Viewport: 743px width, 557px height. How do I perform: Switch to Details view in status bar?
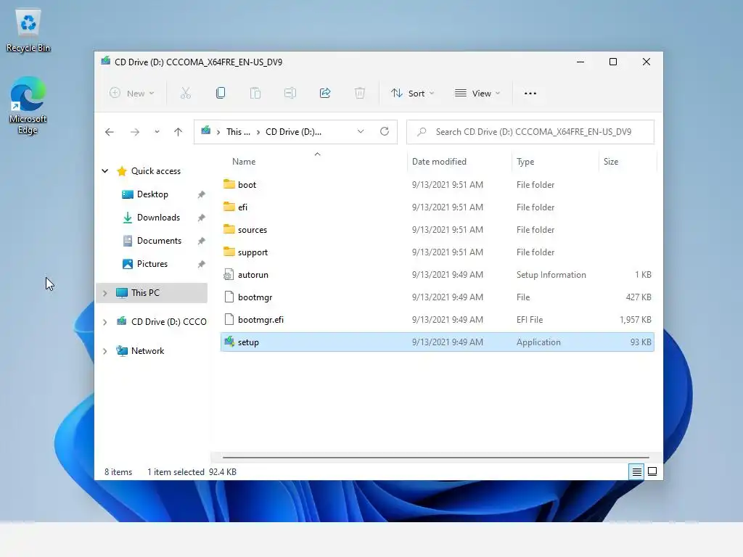(x=636, y=471)
